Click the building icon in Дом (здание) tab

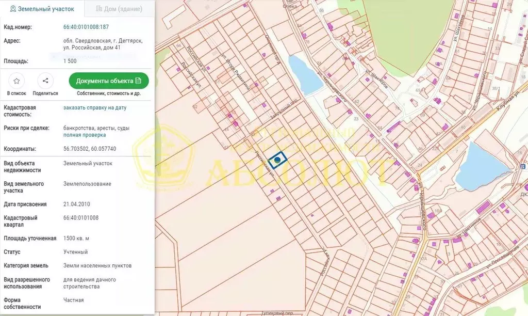pyautogui.click(x=99, y=8)
